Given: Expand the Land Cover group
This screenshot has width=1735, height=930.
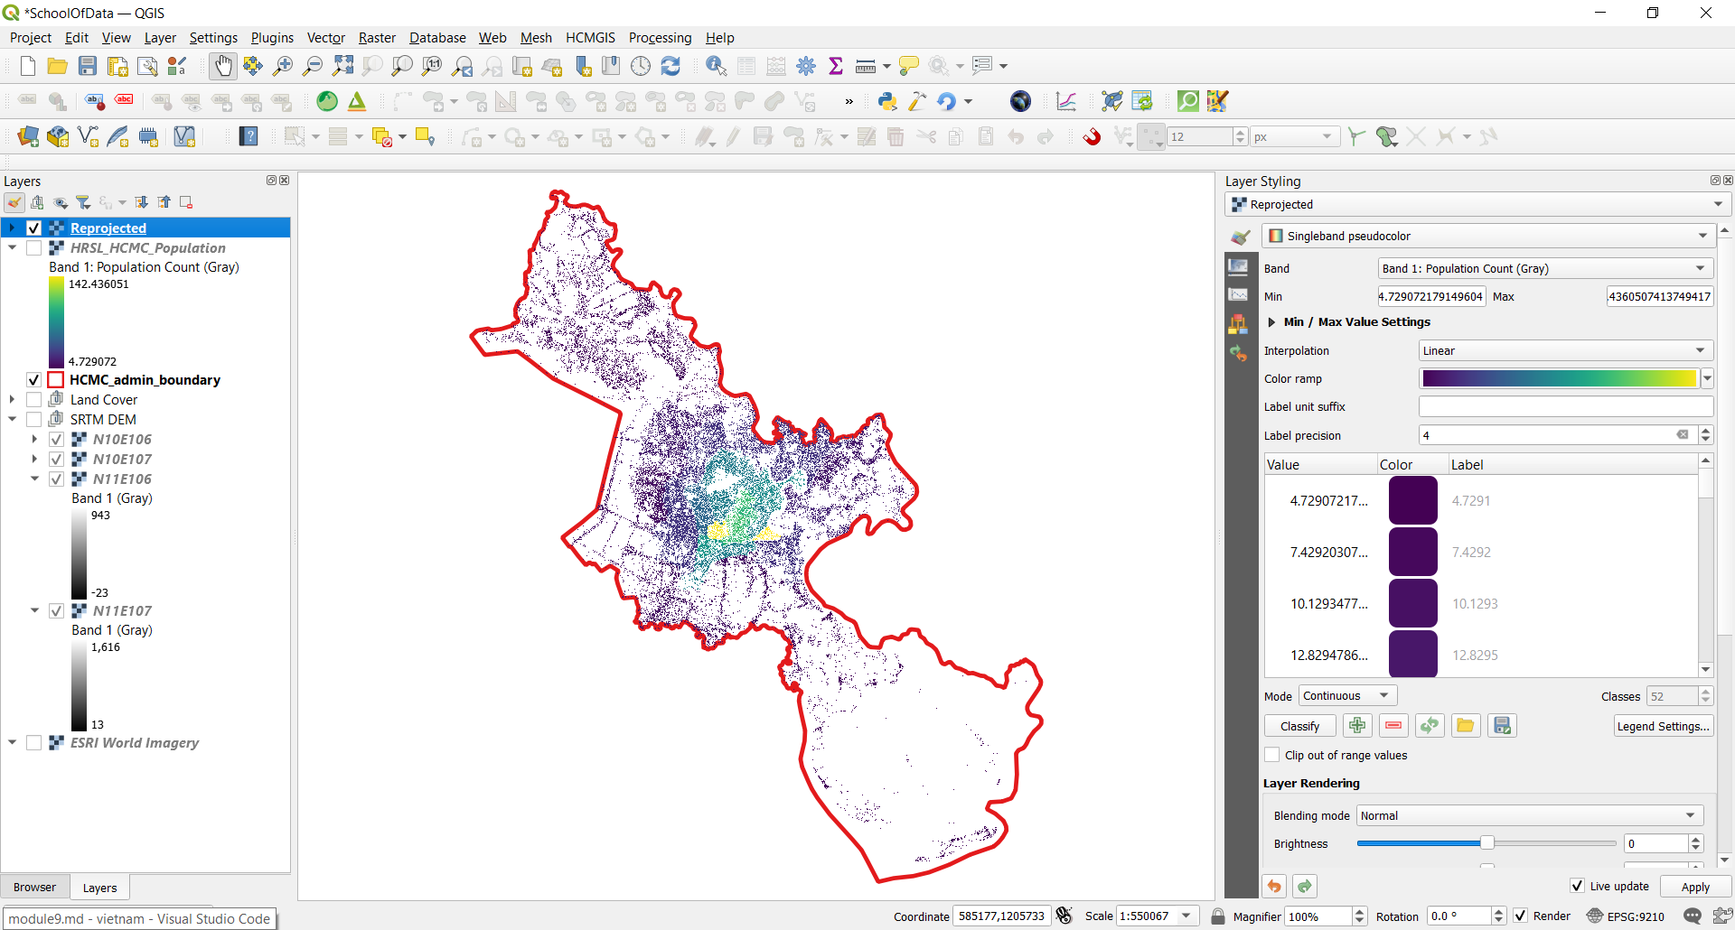Looking at the screenshot, I should pos(13,399).
